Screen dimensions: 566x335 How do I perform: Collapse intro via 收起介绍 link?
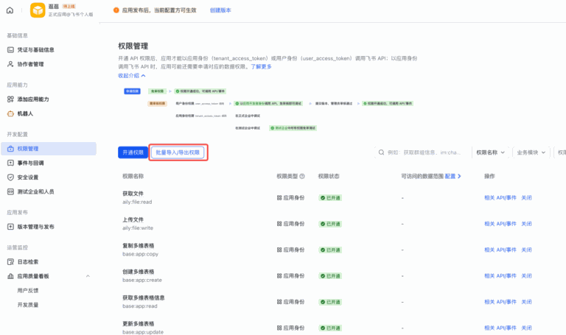coord(132,76)
